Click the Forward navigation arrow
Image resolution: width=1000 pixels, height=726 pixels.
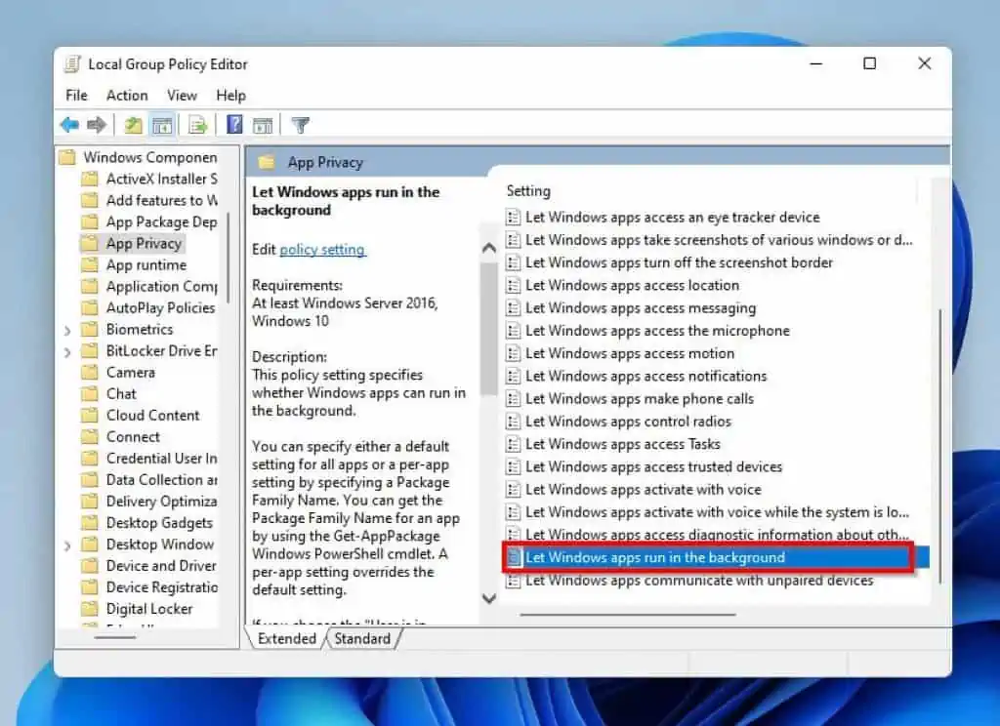95,124
